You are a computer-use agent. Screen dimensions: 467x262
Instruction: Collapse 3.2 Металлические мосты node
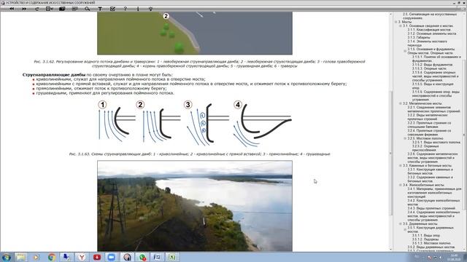tap(401, 103)
